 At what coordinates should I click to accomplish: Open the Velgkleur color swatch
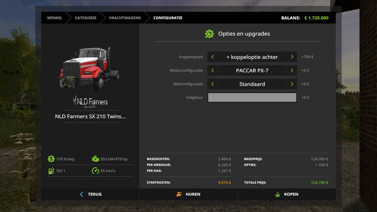coord(252,98)
